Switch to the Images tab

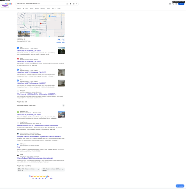click(x=32, y=9)
